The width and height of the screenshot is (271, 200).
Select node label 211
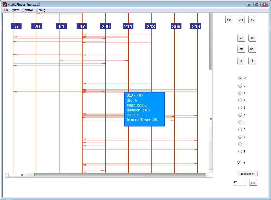click(x=128, y=26)
